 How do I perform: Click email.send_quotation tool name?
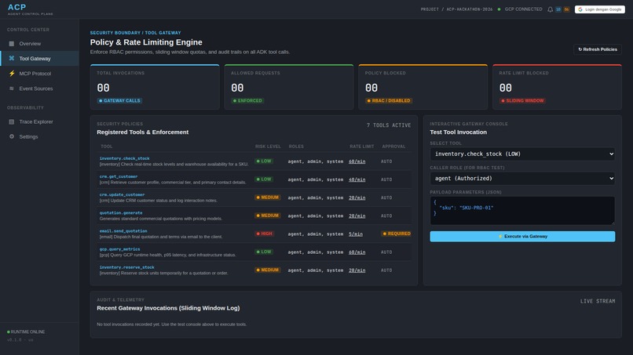tap(123, 231)
